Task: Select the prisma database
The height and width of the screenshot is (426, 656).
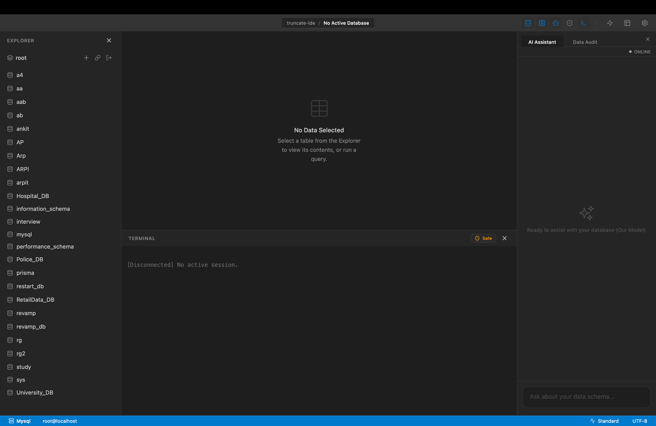Action: 60,273
